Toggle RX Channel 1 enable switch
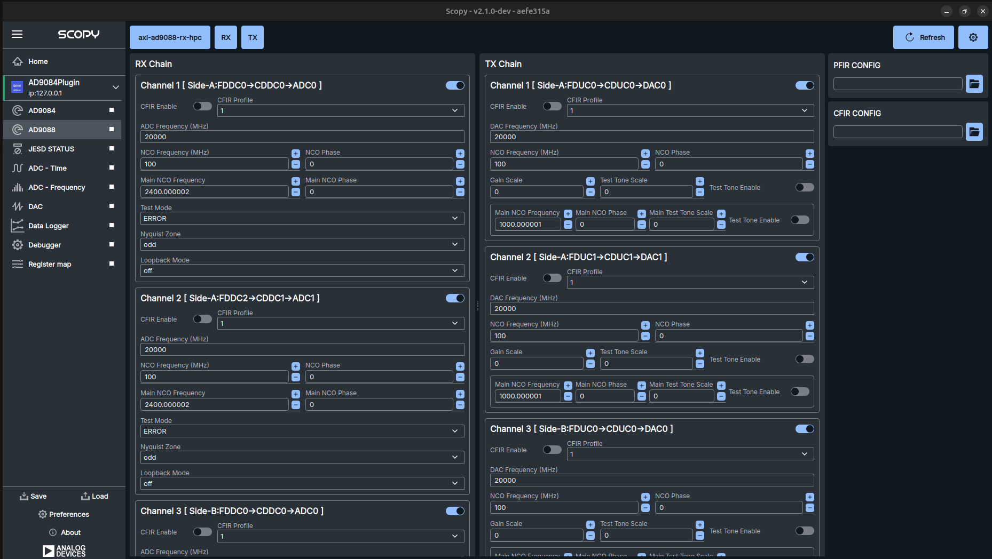 tap(455, 85)
